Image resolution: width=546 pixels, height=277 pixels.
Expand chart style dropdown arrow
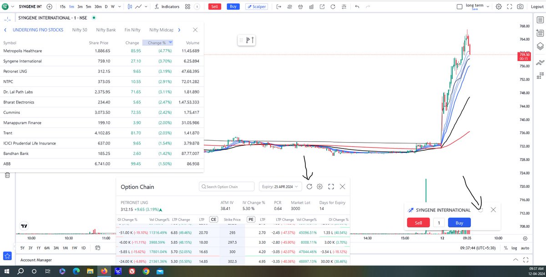click(x=146, y=7)
